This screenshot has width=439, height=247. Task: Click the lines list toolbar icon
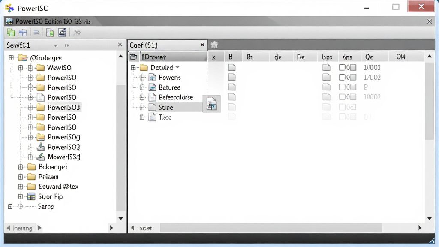[36, 33]
